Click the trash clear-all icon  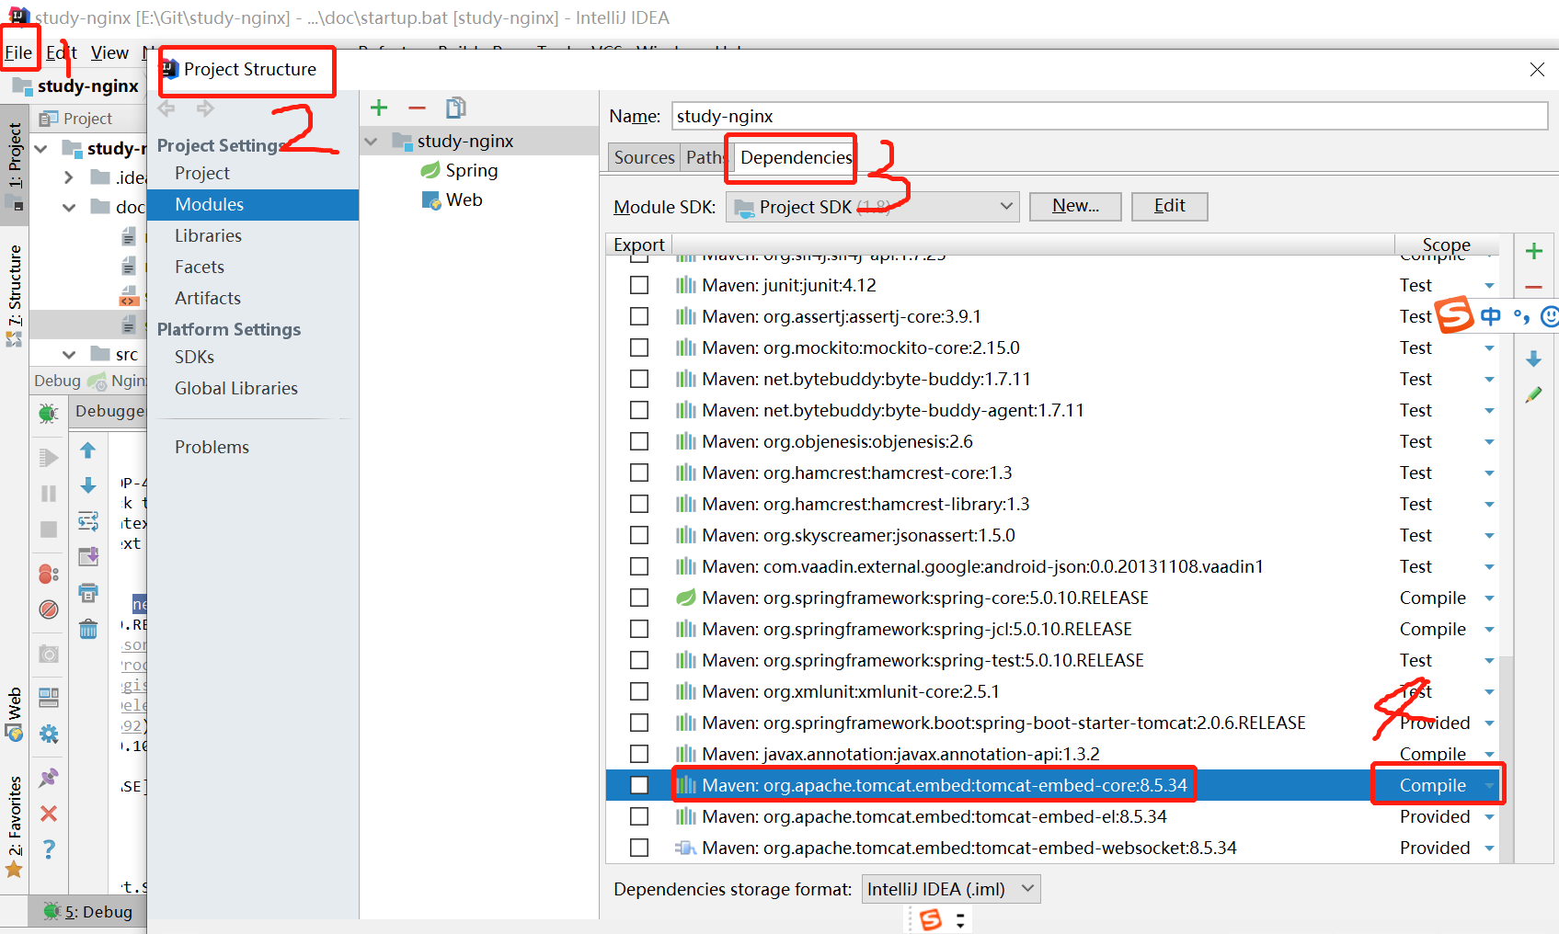click(87, 629)
